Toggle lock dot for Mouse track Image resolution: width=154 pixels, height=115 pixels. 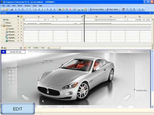coord(21,23)
